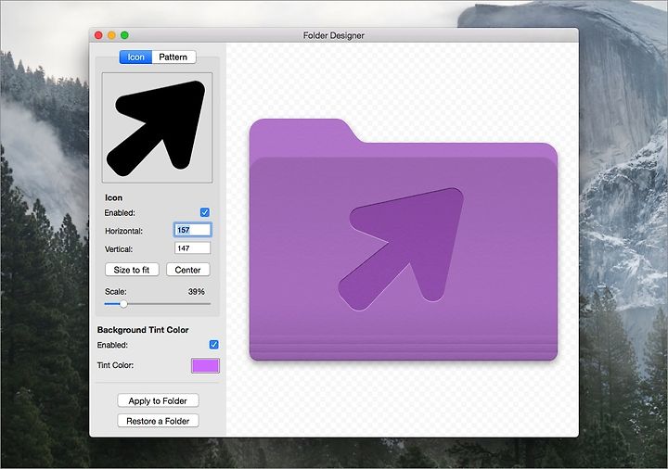Image resolution: width=668 pixels, height=469 pixels.
Task: Click the Vertical field showing 147
Action: (x=193, y=248)
